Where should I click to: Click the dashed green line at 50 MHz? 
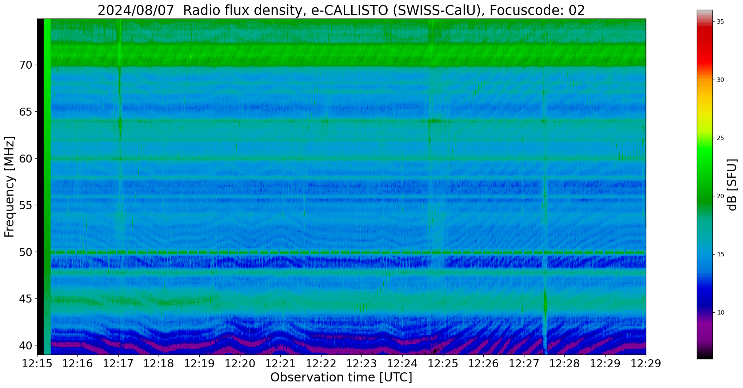click(348, 252)
